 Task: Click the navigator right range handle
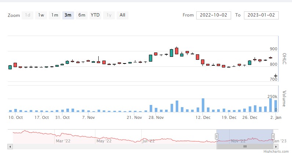(x=273, y=136)
